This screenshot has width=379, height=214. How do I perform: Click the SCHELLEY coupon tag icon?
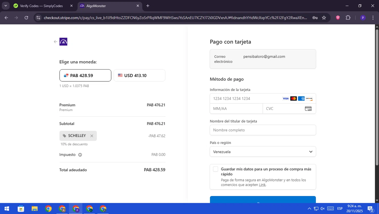click(64, 136)
